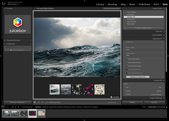Toggle Show Open Button checkbox
Viewport: 169px width, 121px height.
click(x=127, y=59)
